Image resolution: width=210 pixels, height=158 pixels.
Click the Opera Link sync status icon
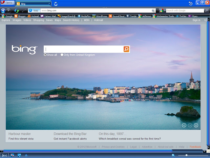pos(19,155)
